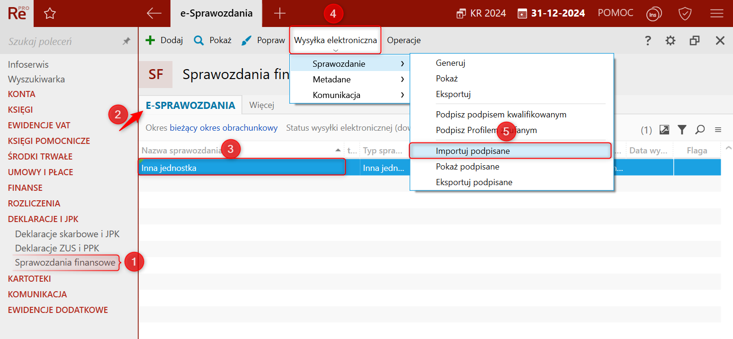733x339 pixels.
Task: Click the Re PRO logo icon
Action: coord(18,13)
